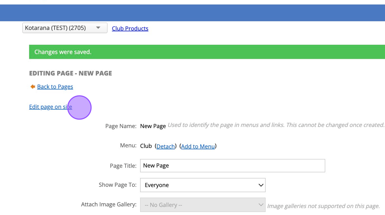This screenshot has width=385, height=215.
Task: Click the Editing Page - New Page heading
Action: 70,73
